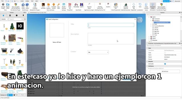Switch to the VIEW ribbon tab
The width and height of the screenshot is (182, 102).
pyautogui.click(x=37, y=1)
